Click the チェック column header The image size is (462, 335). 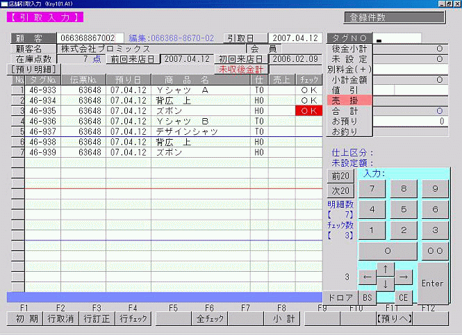click(308, 80)
